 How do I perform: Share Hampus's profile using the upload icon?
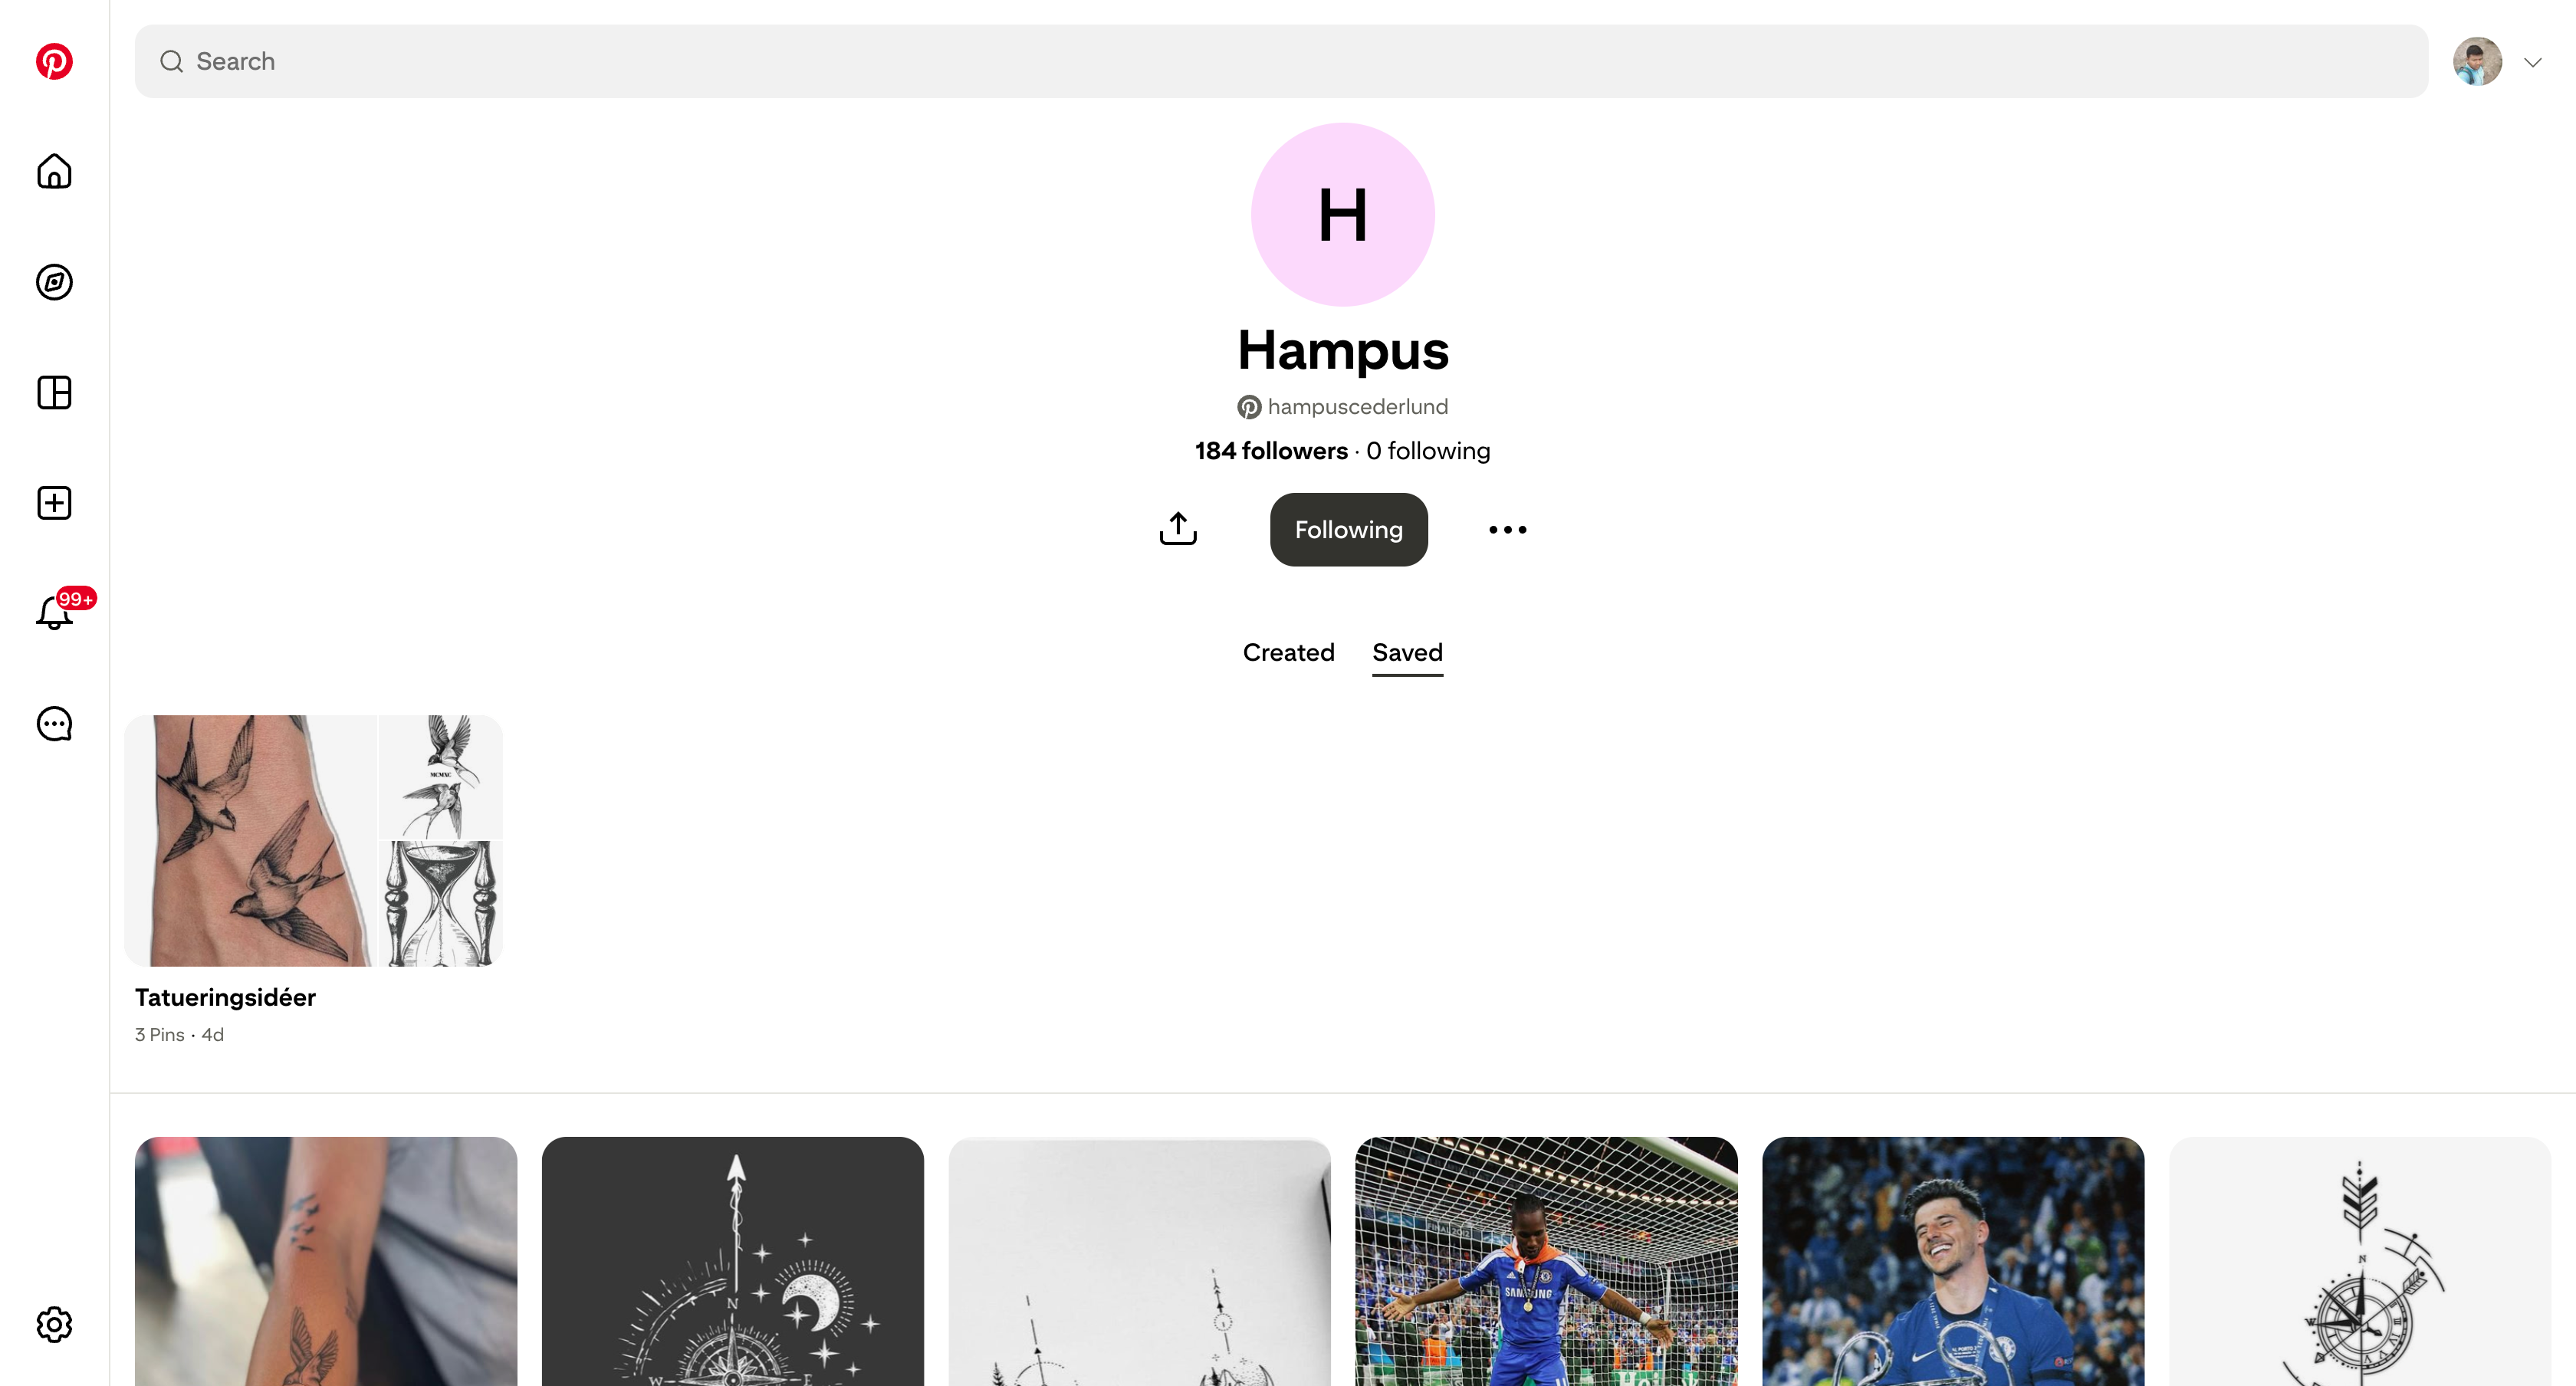[x=1178, y=529]
